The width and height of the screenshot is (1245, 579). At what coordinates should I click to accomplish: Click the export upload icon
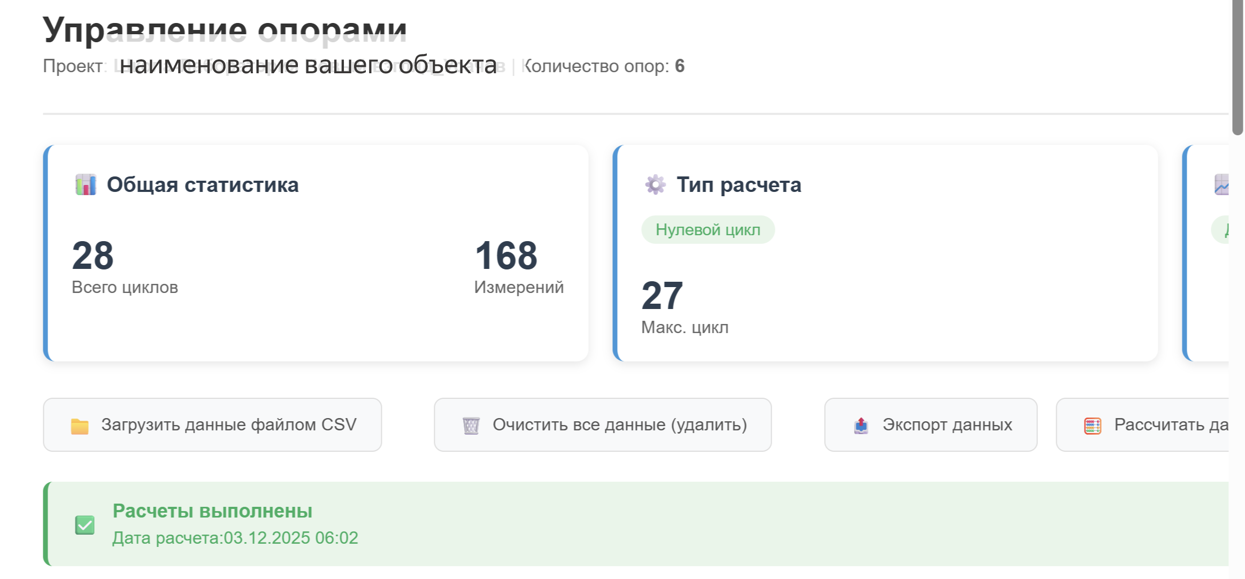(x=861, y=426)
